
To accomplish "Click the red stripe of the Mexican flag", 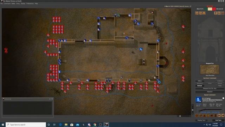I will 214,9.
